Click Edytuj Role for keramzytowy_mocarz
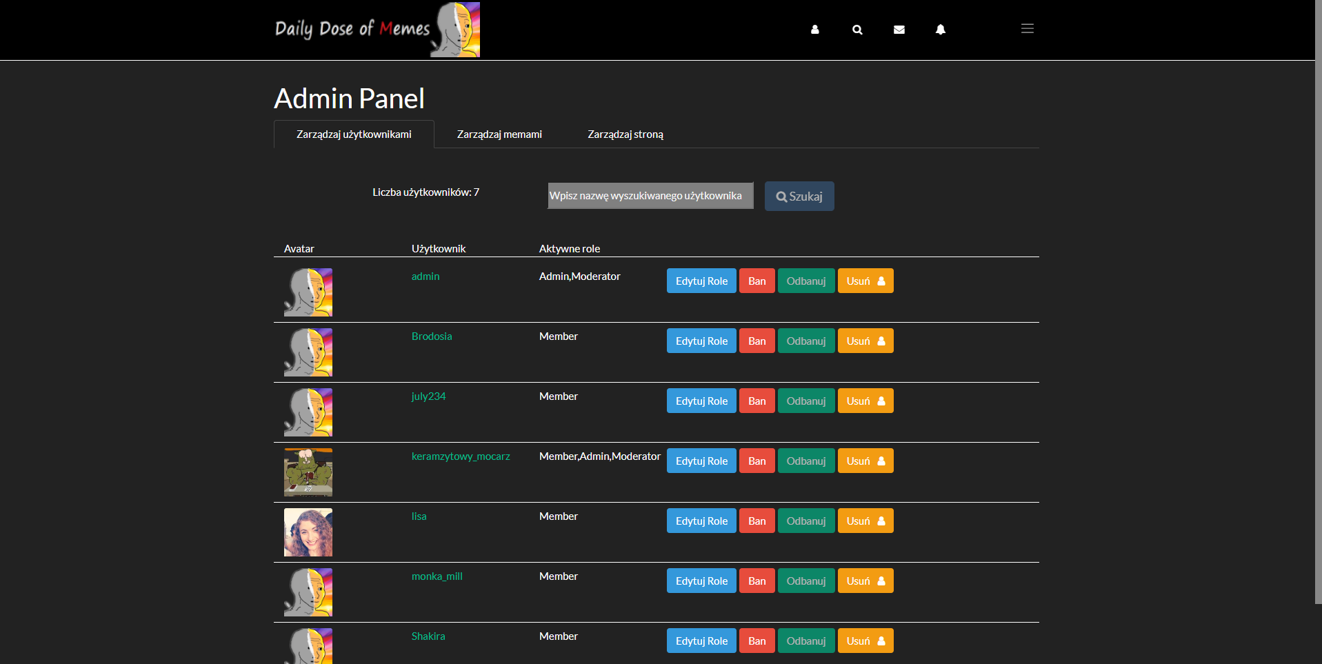The image size is (1322, 664). 701,461
